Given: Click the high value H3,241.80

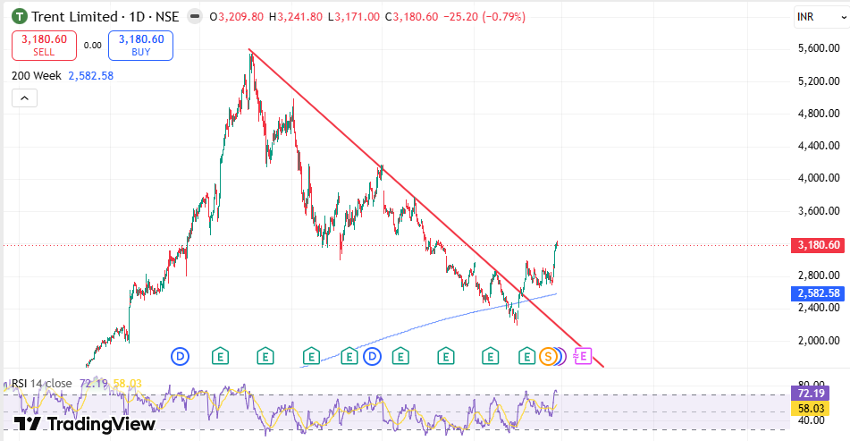Looking at the screenshot, I should [296, 17].
